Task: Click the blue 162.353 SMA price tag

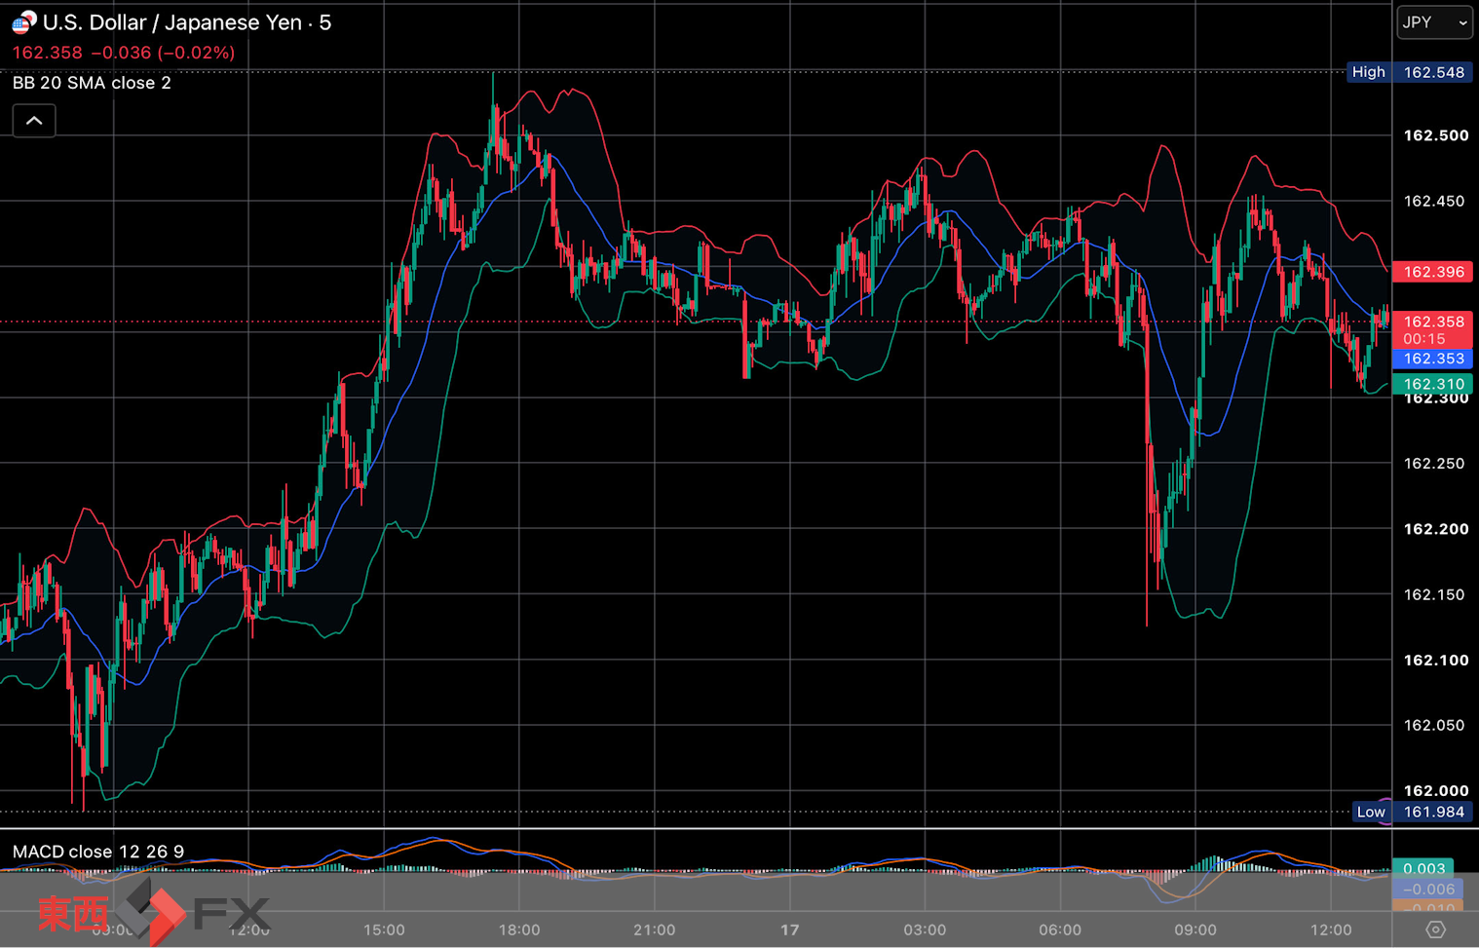Action: click(1432, 359)
